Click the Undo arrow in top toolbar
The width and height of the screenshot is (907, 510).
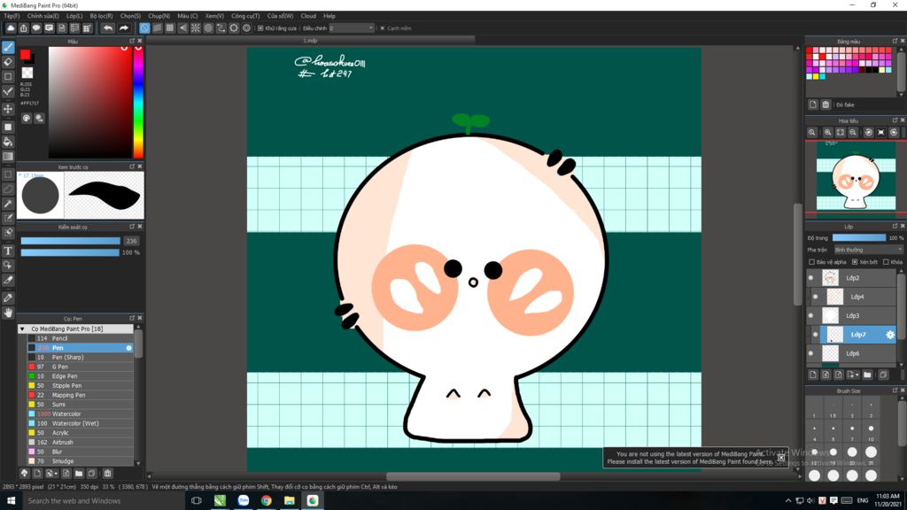pyautogui.click(x=107, y=27)
